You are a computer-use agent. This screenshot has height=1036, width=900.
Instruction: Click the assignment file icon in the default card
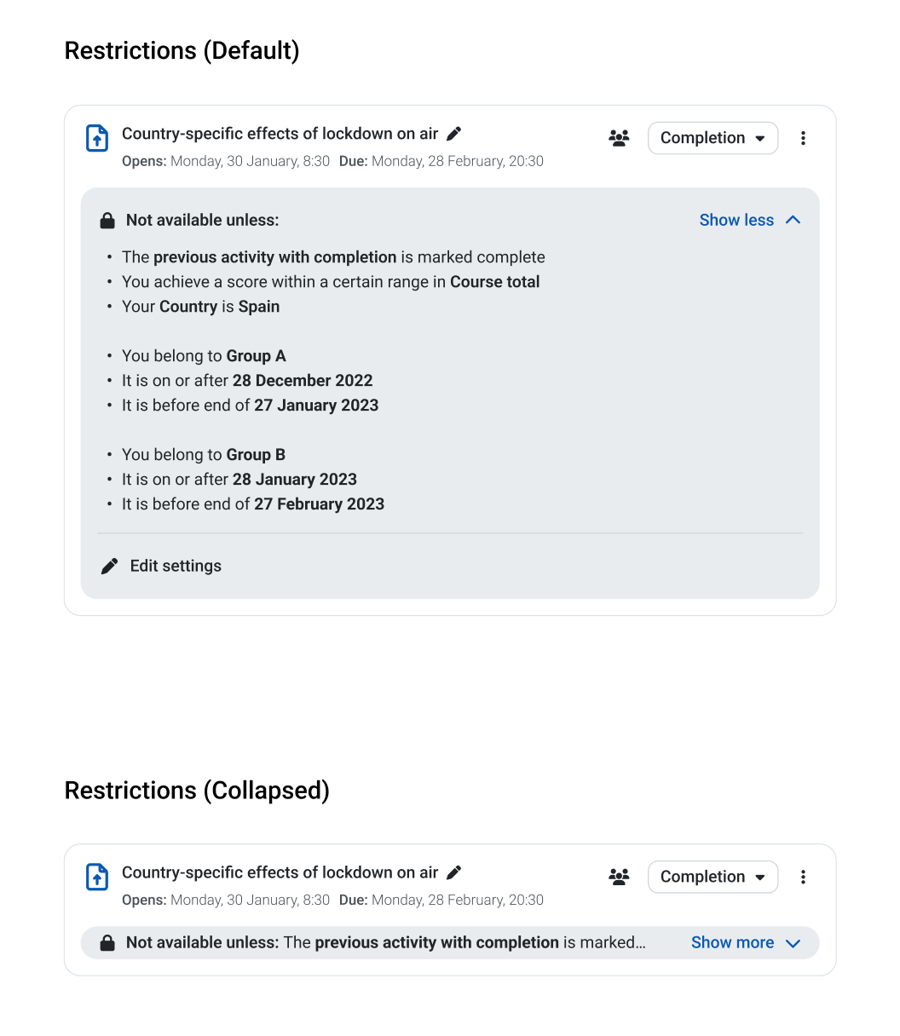pos(97,138)
